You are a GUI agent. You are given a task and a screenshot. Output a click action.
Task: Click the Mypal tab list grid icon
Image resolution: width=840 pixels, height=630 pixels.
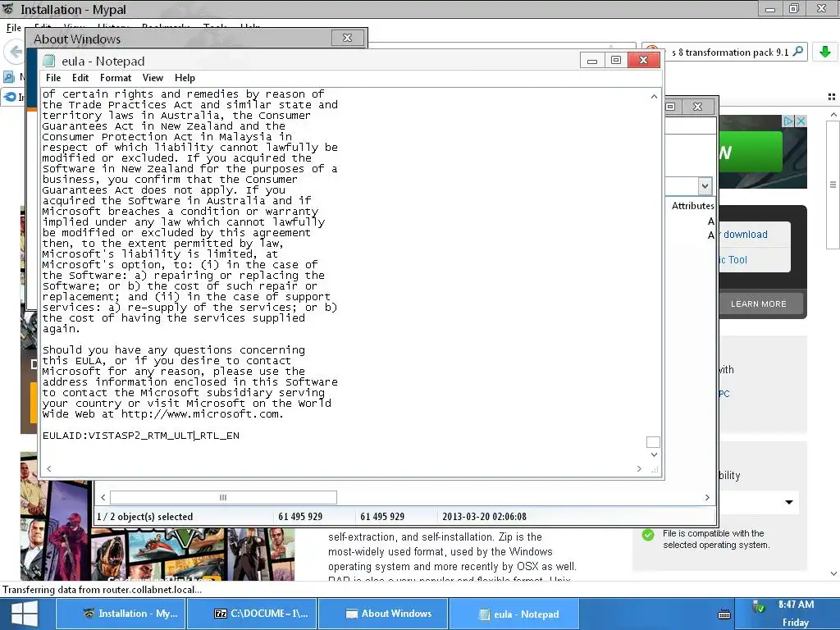tap(832, 97)
